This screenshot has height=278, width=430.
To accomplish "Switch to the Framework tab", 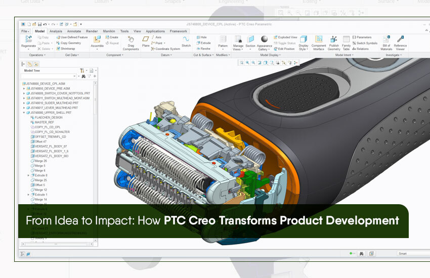I will [x=178, y=31].
